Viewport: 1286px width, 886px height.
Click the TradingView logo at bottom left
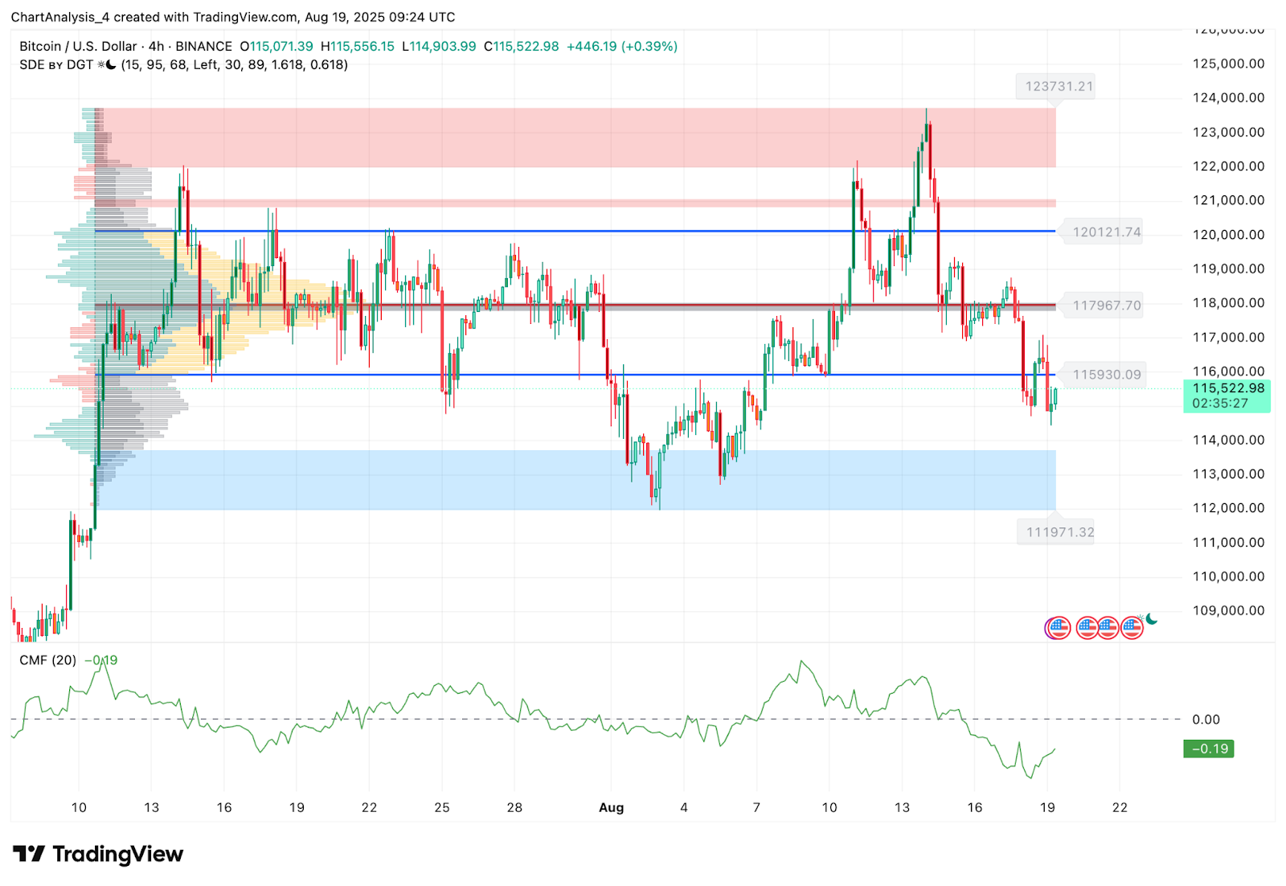[98, 854]
